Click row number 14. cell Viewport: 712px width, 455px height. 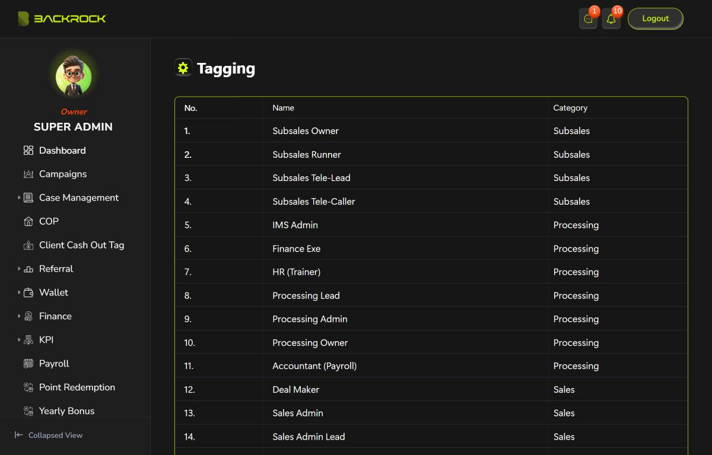click(x=189, y=437)
